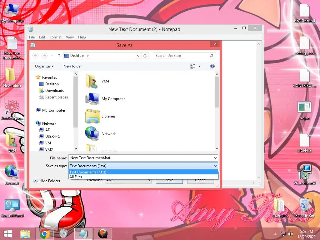
Task: Refresh the Desktop location in Save As
Action: [145, 56]
